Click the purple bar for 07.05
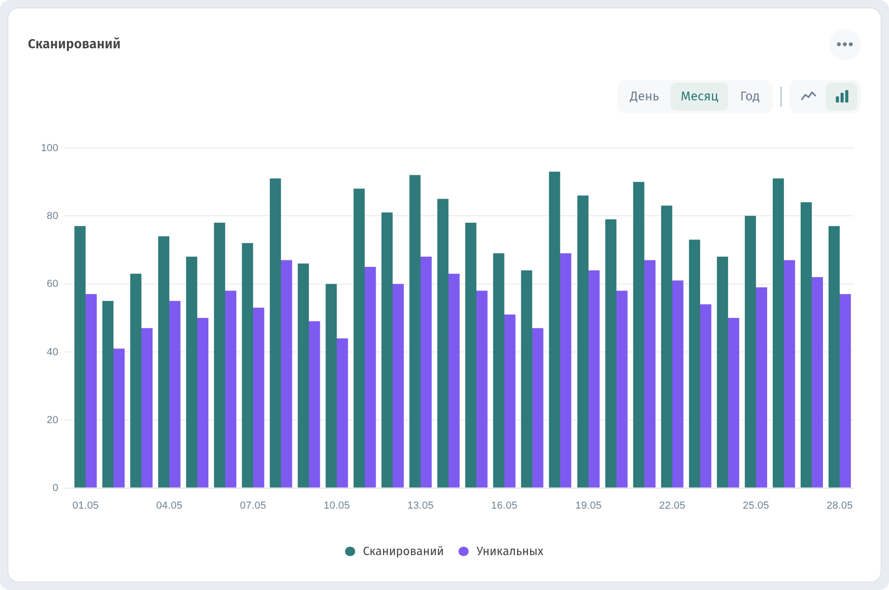Image resolution: width=889 pixels, height=590 pixels. click(x=259, y=398)
